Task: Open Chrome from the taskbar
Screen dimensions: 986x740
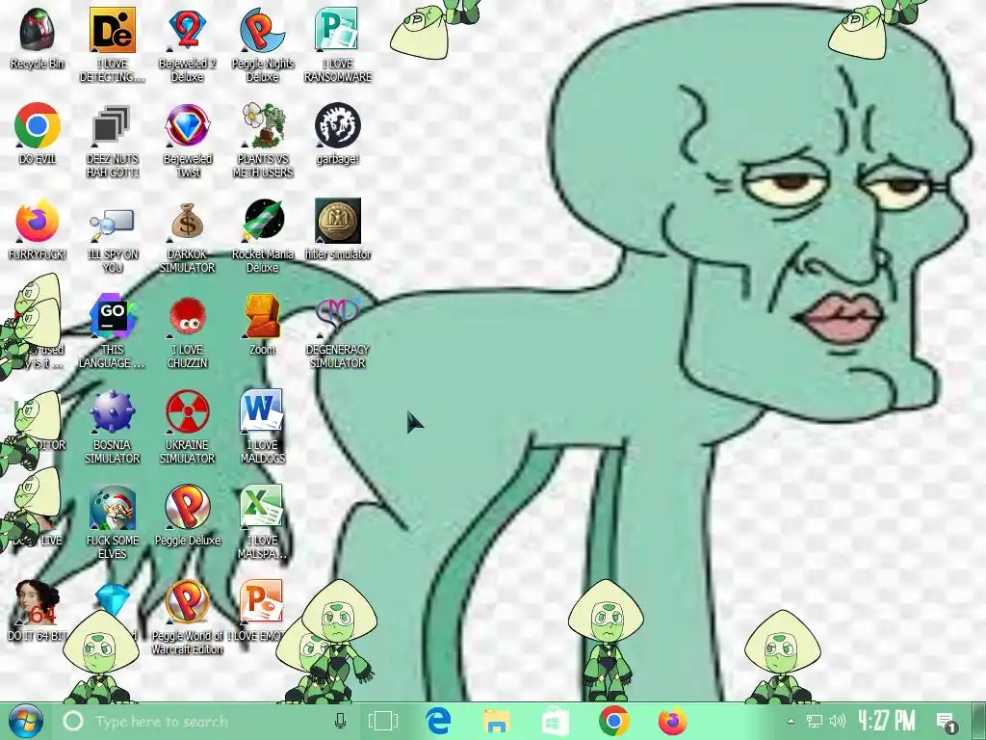Action: (x=613, y=721)
